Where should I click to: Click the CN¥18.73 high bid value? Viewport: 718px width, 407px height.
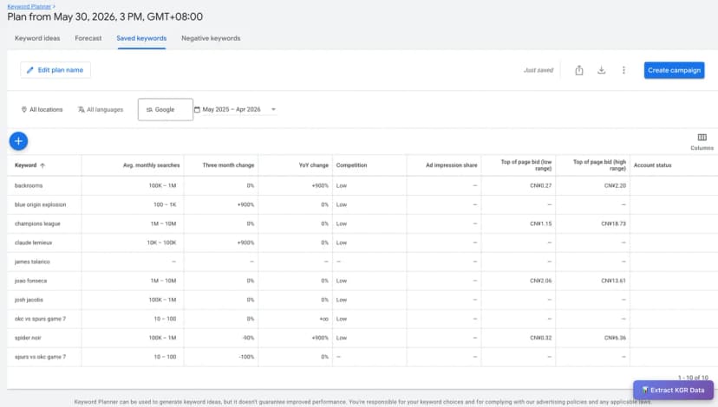[x=613, y=223]
